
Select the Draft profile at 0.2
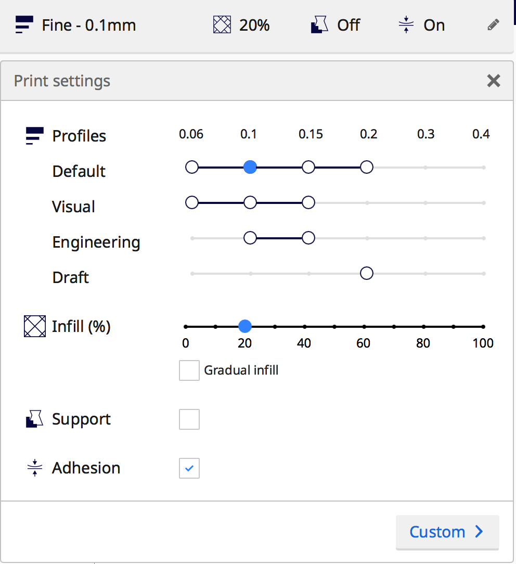[x=367, y=274]
